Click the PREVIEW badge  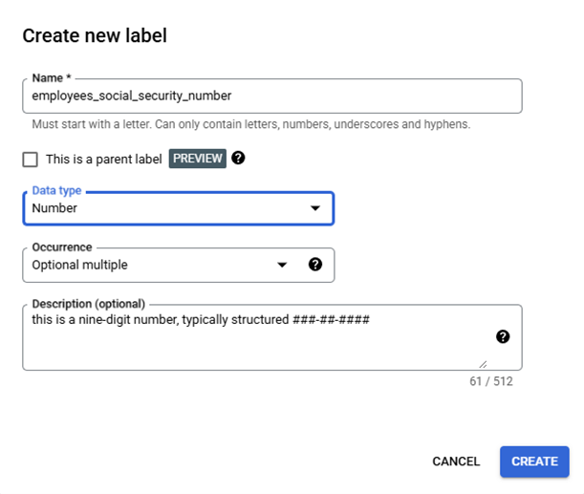tap(198, 159)
